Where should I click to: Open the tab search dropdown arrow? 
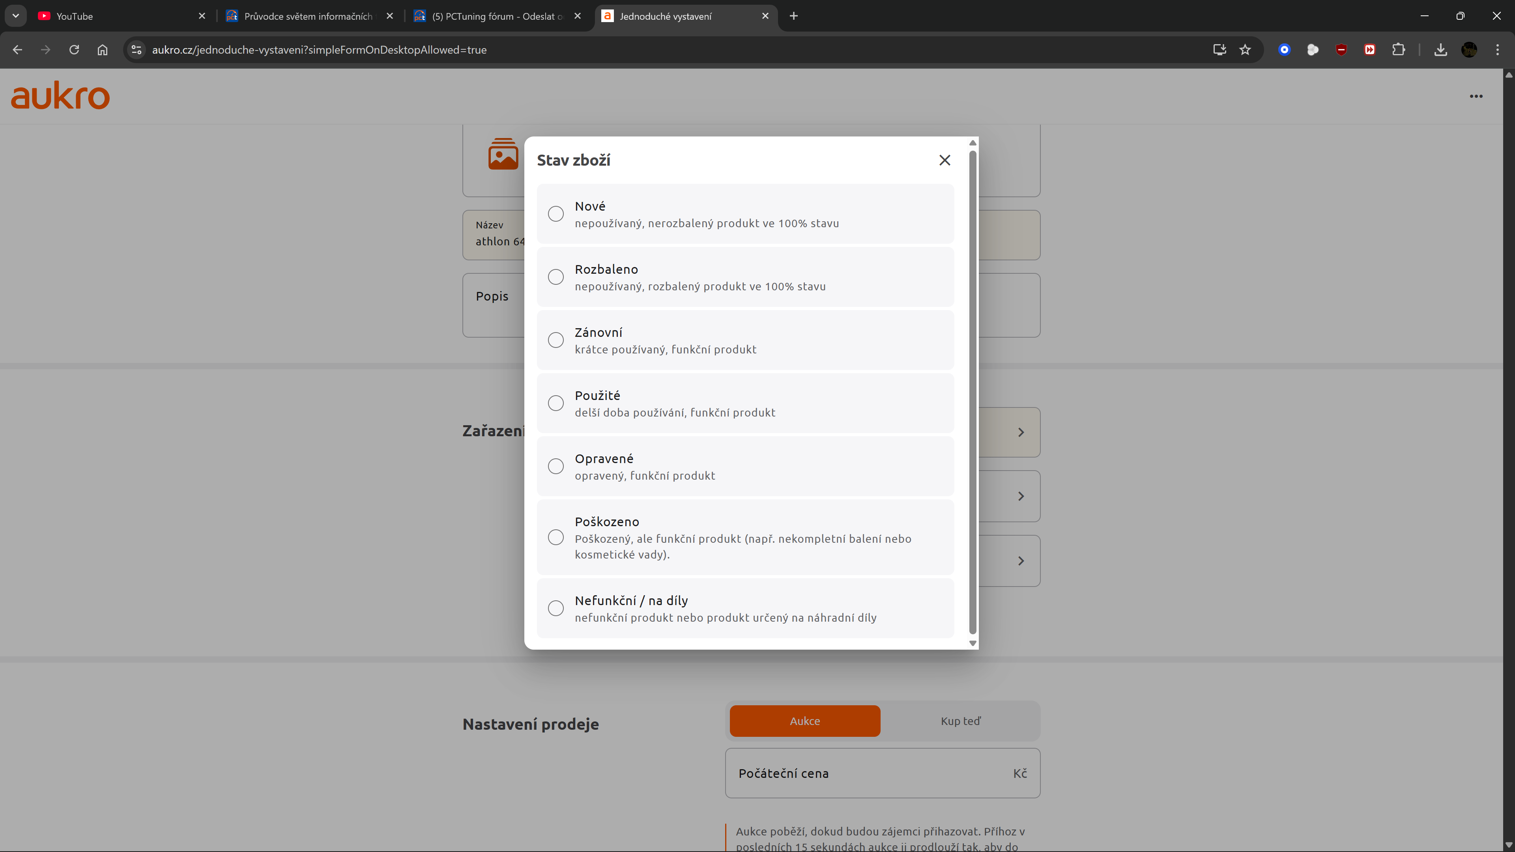click(x=16, y=16)
